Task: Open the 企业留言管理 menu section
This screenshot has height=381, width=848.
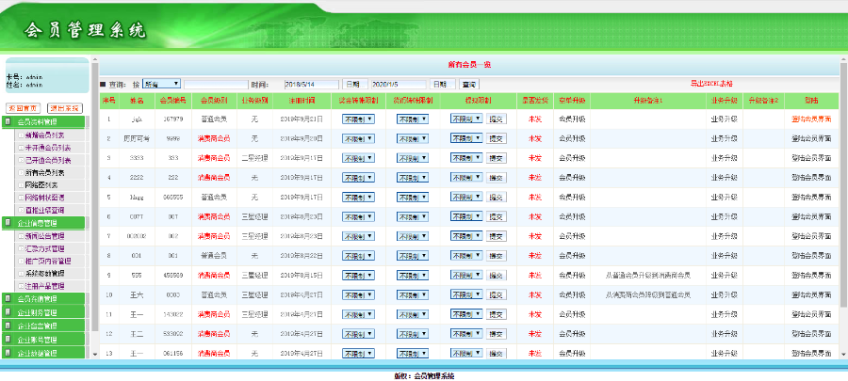Action: pos(43,325)
